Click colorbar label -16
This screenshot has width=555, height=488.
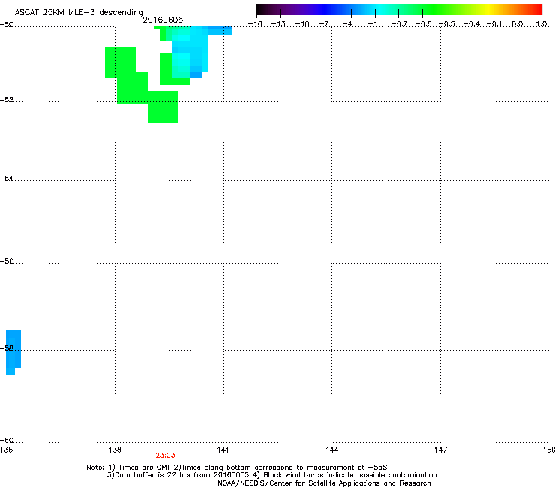click(x=255, y=24)
